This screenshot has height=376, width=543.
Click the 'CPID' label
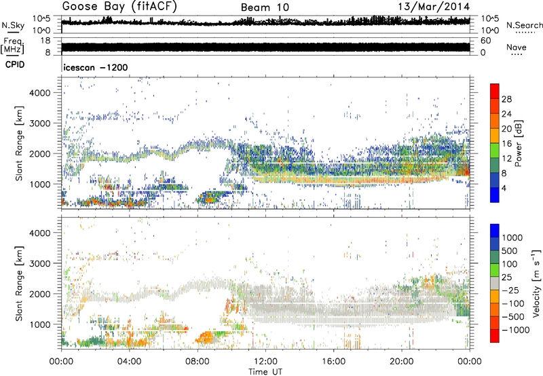[x=15, y=64]
